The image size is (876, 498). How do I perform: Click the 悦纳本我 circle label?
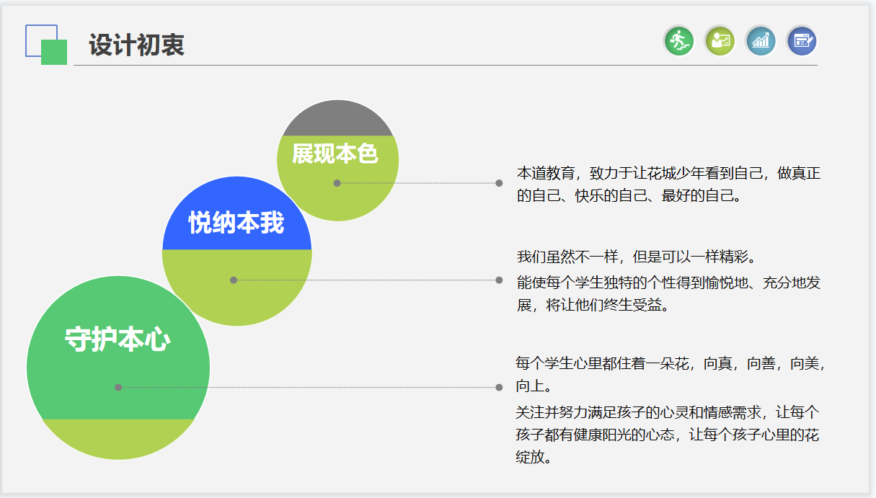(236, 223)
